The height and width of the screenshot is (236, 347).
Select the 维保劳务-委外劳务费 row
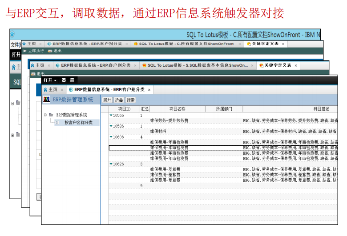coord(223,120)
